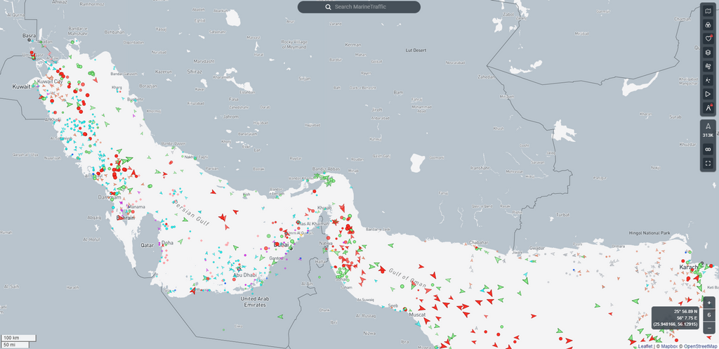Click the Basra city label
The image size is (719, 349).
(x=28, y=35)
